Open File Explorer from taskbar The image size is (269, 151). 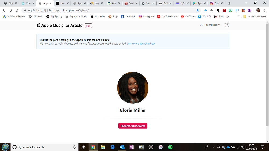point(102,147)
